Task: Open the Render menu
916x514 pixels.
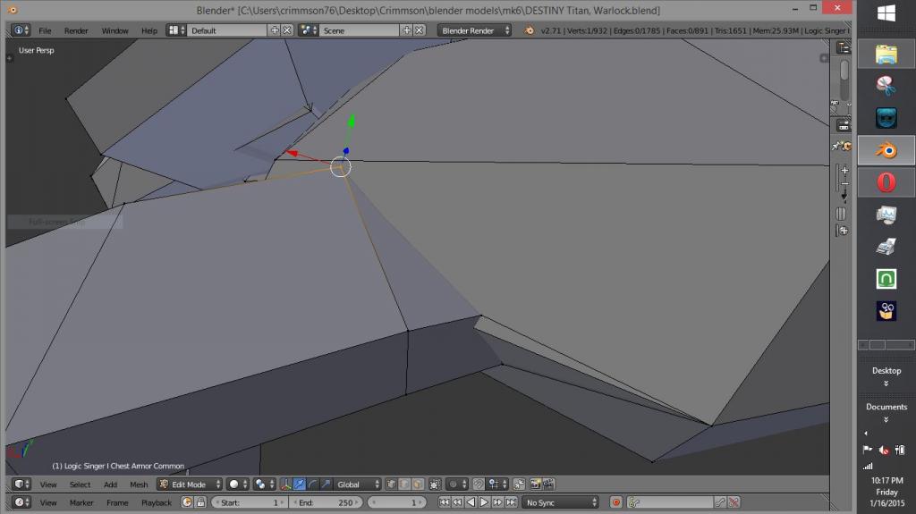Action: 76,30
